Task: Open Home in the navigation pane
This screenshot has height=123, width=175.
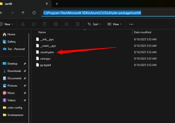Action: pyautogui.click(x=9, y=34)
